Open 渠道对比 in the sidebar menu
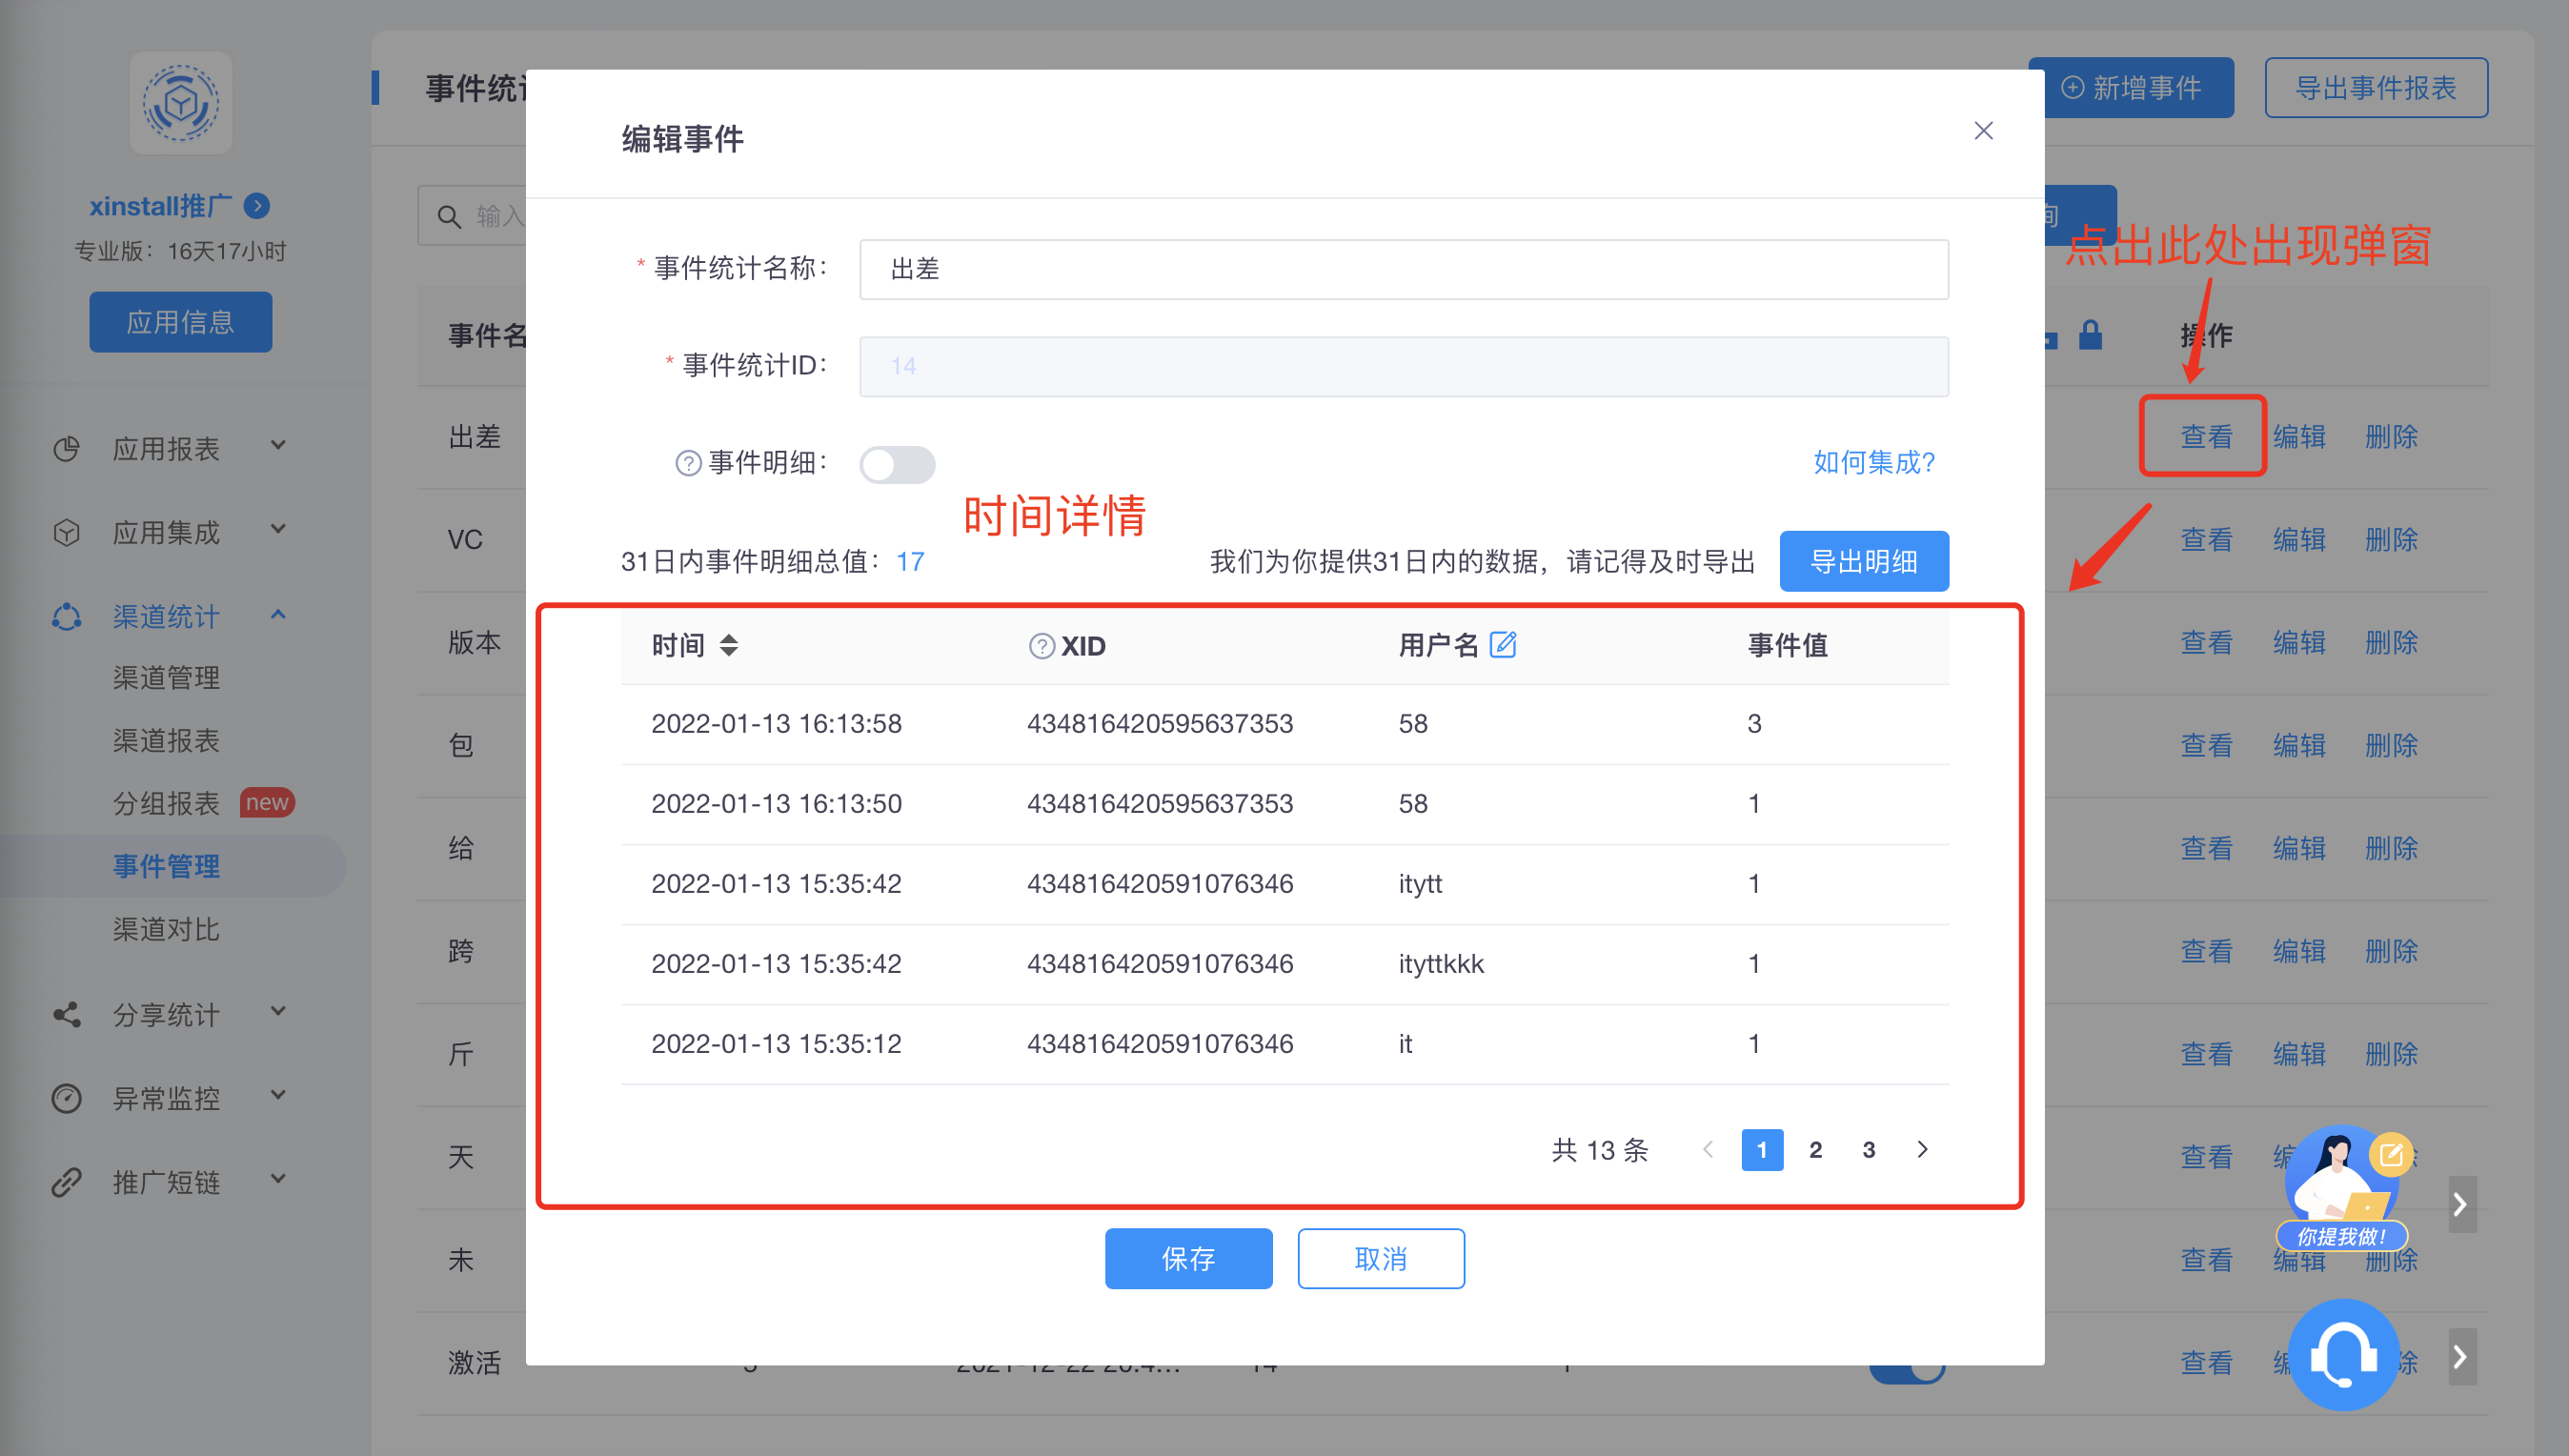The height and width of the screenshot is (1456, 2569). coord(166,930)
